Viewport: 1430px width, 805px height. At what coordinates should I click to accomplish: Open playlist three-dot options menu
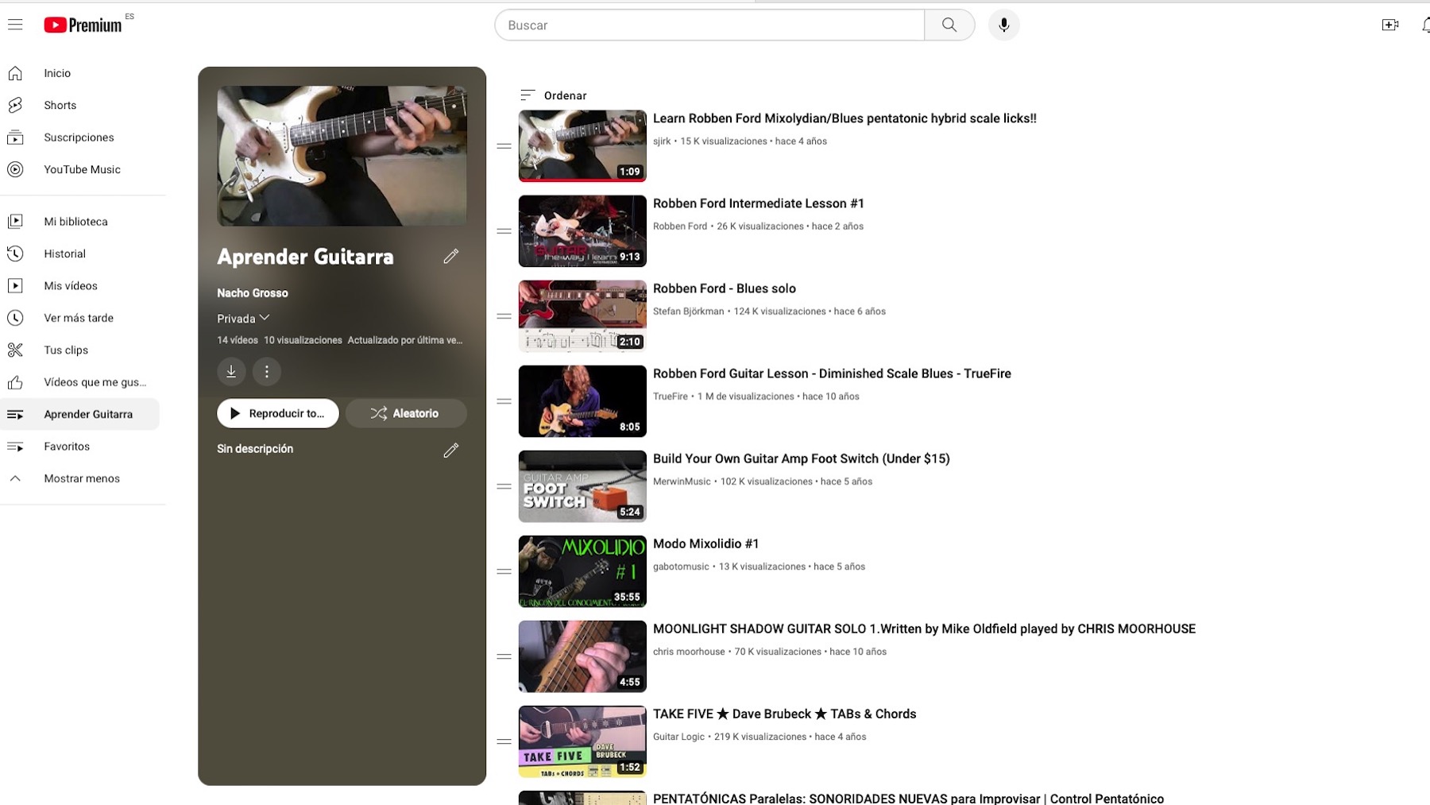pos(267,371)
